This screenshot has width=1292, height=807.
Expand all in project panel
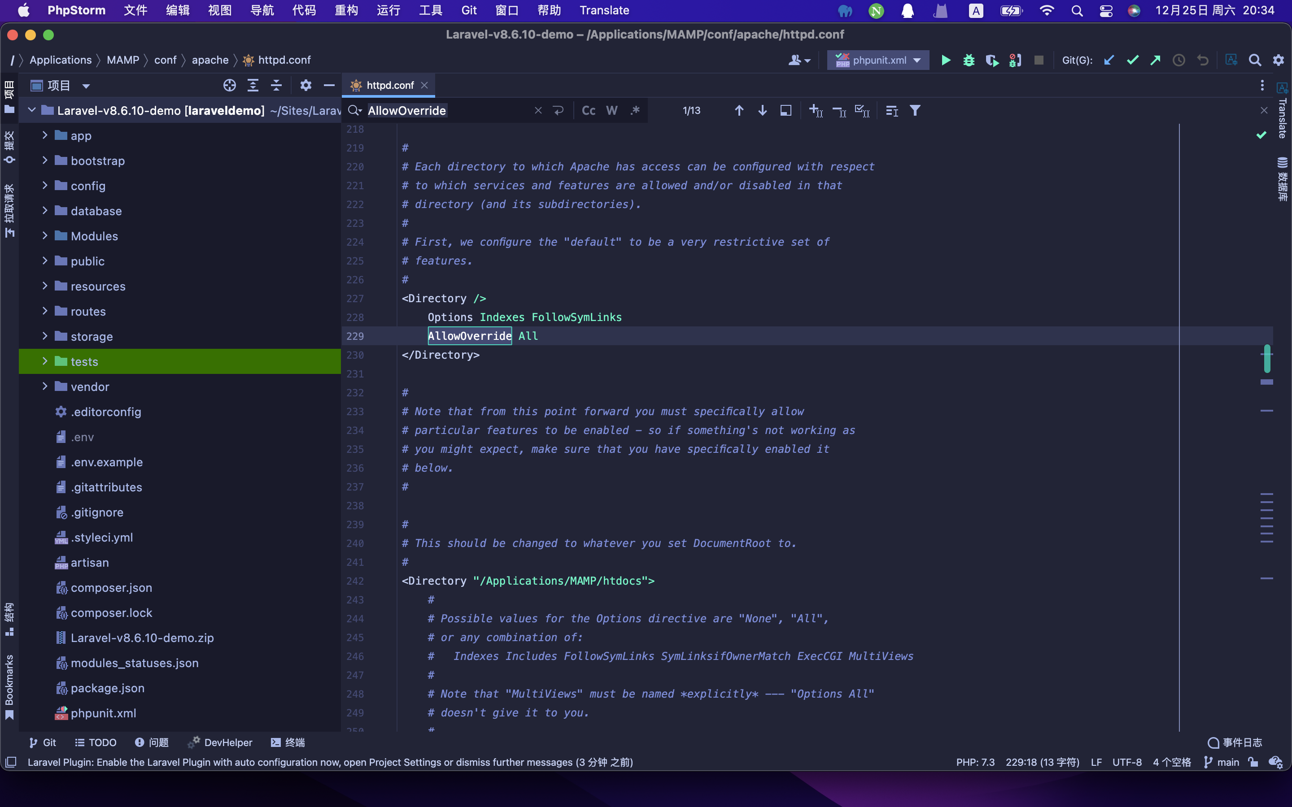[253, 85]
